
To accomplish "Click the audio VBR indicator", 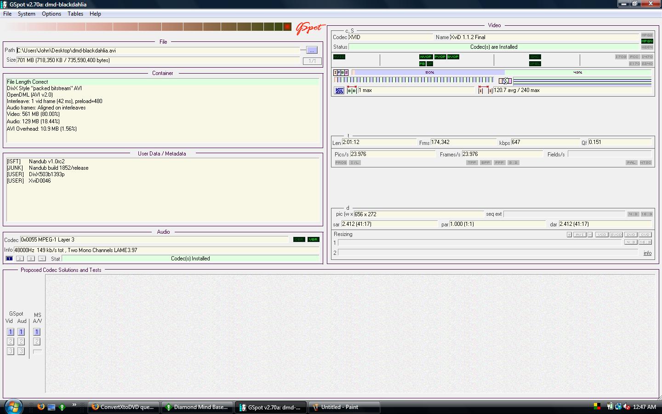I will (313, 239).
